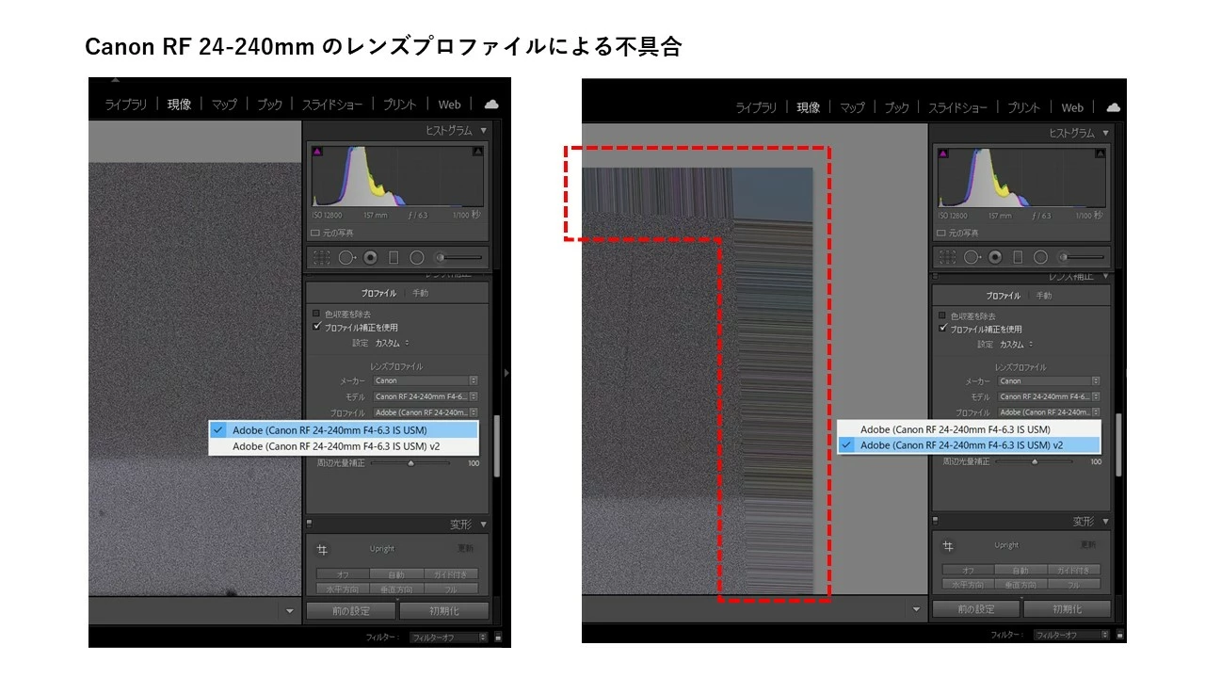Toggle highlight clipping triangle in right histogram
Viewport: 1205px width, 678px height.
(x=1100, y=153)
